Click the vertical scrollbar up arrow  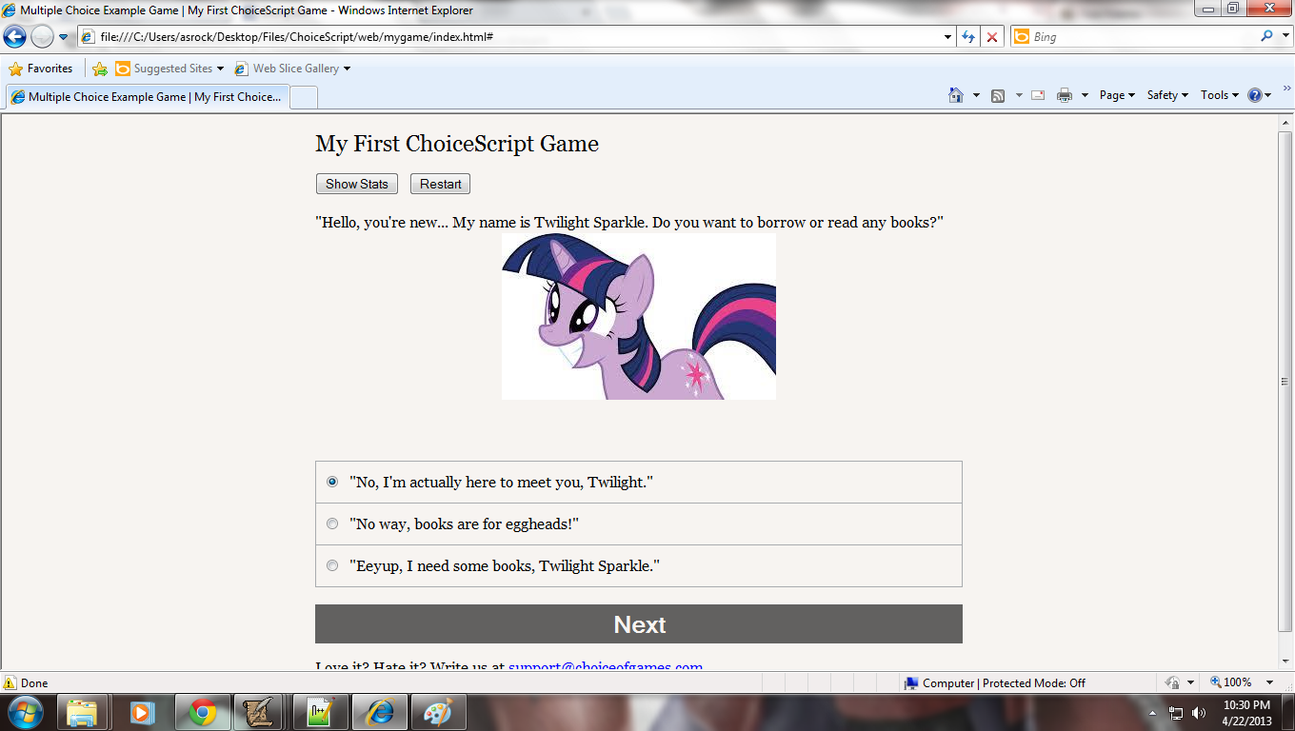[x=1285, y=122]
